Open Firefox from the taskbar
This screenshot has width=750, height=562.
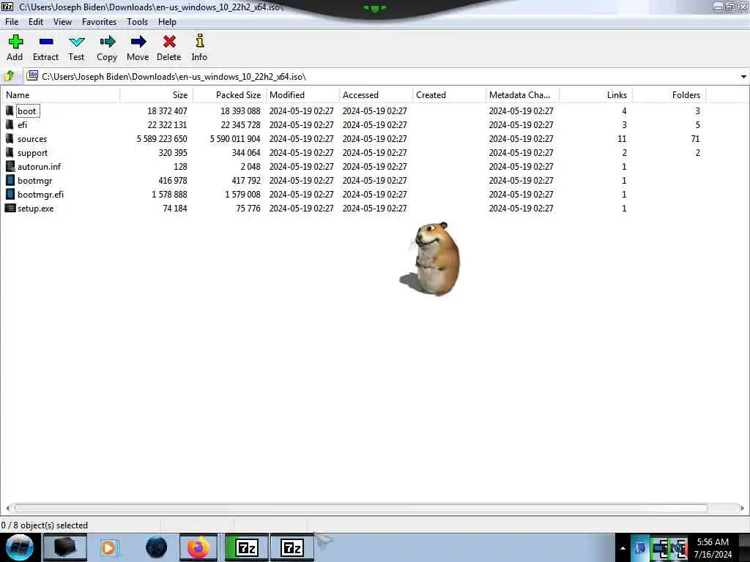pos(198,547)
